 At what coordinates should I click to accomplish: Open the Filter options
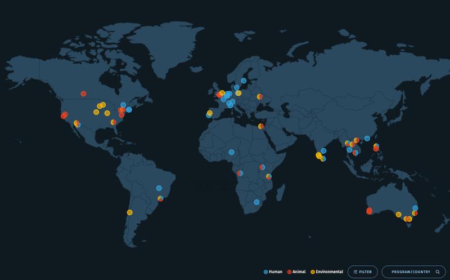362,272
